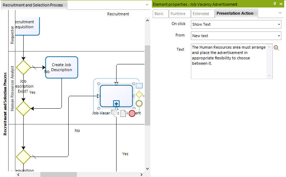Viewport: 286px width, 177px height.
Task: Open the Extended tab
Action: (202, 14)
